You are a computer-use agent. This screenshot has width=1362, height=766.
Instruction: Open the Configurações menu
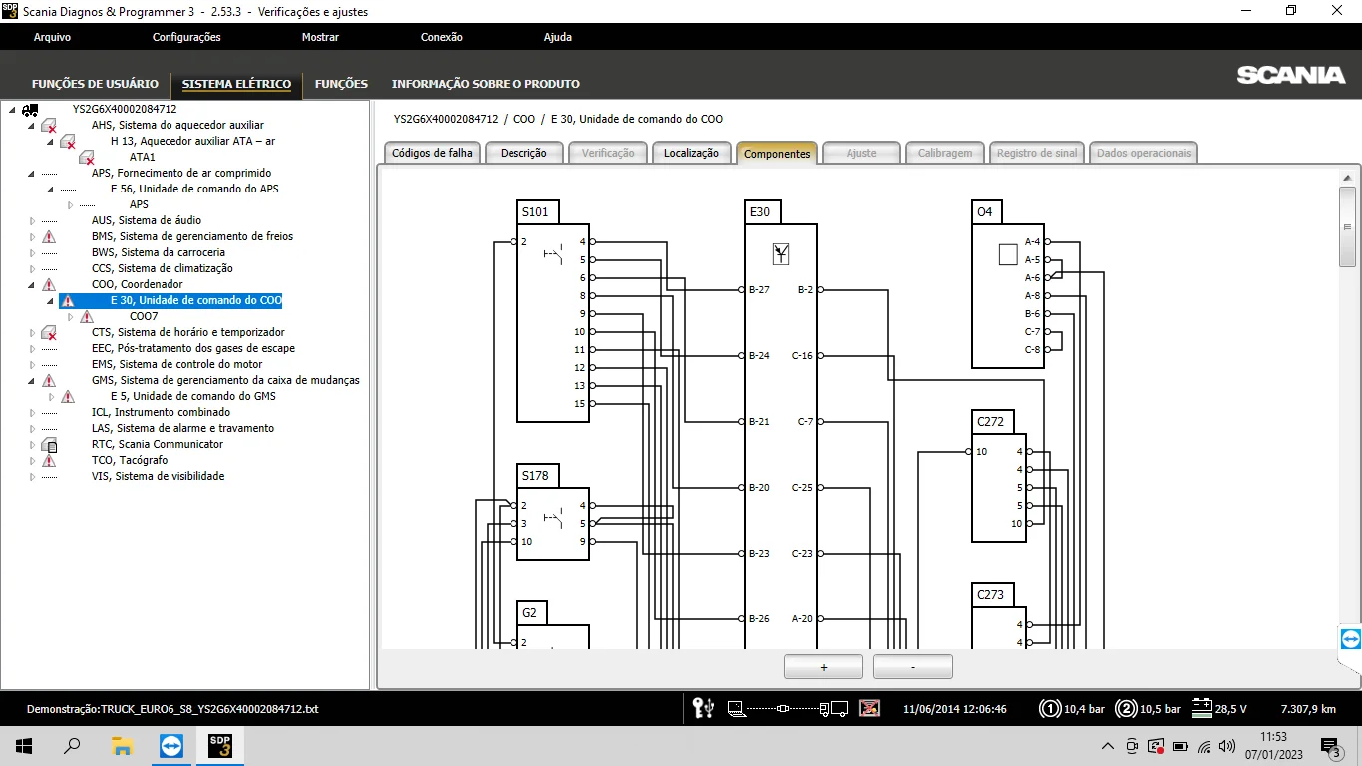[x=186, y=37]
